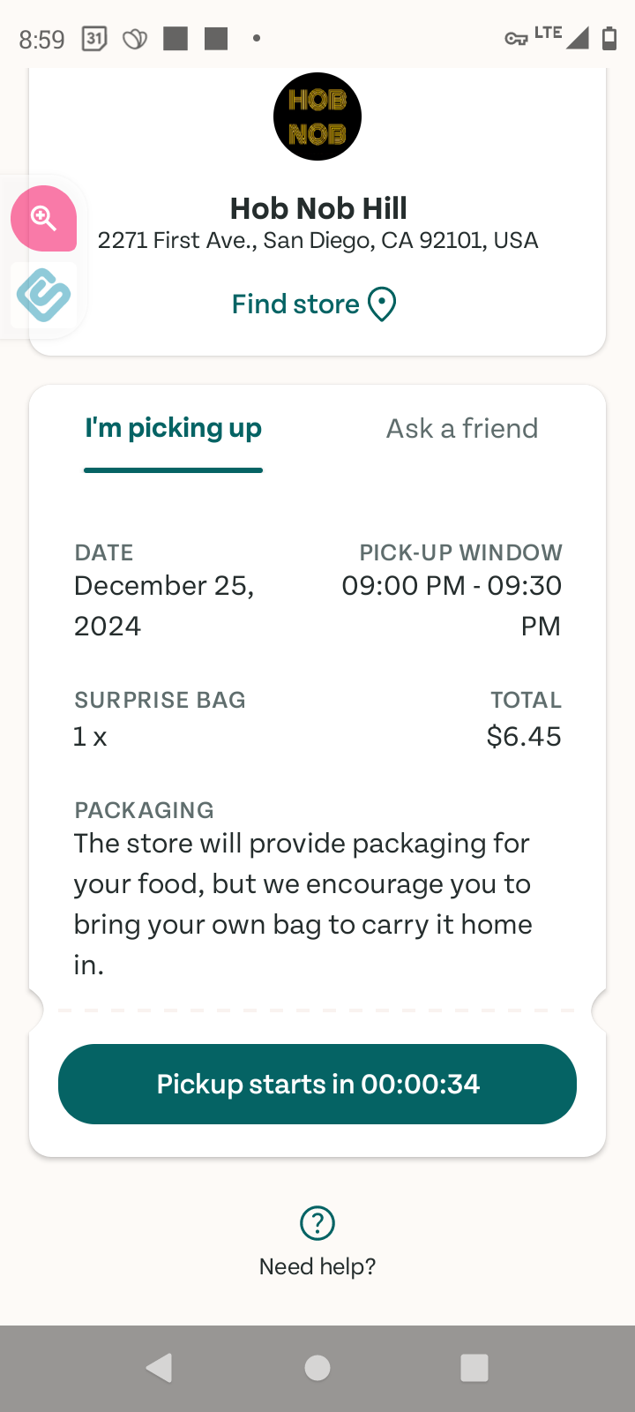Tap the pink magnifier zoom icon
Image resolution: width=635 pixels, height=1412 pixels.
coord(43,218)
